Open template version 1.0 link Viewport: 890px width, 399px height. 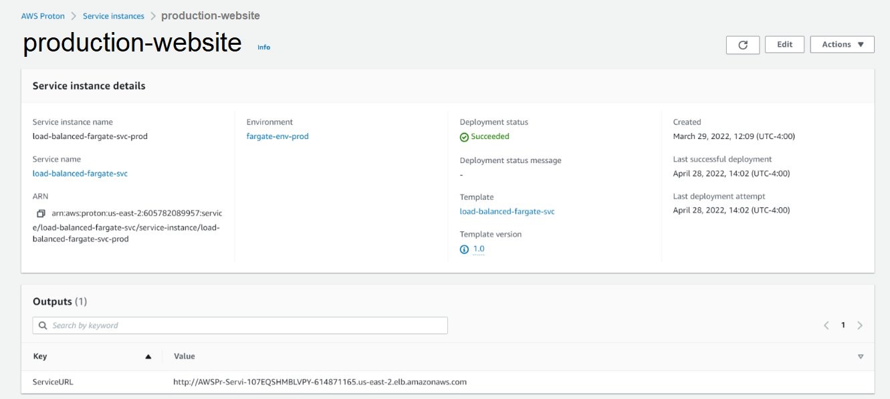(479, 249)
